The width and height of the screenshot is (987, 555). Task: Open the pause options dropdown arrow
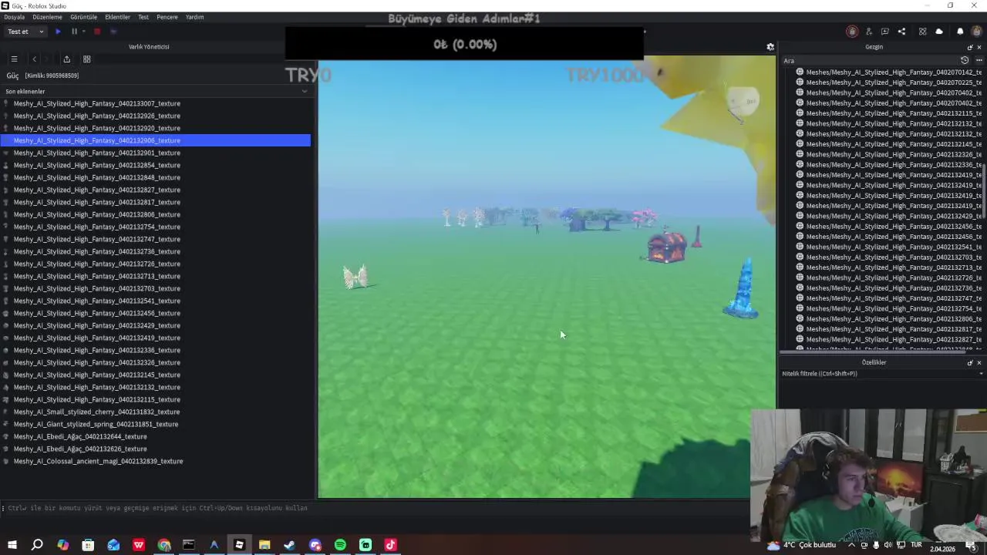[x=83, y=32]
